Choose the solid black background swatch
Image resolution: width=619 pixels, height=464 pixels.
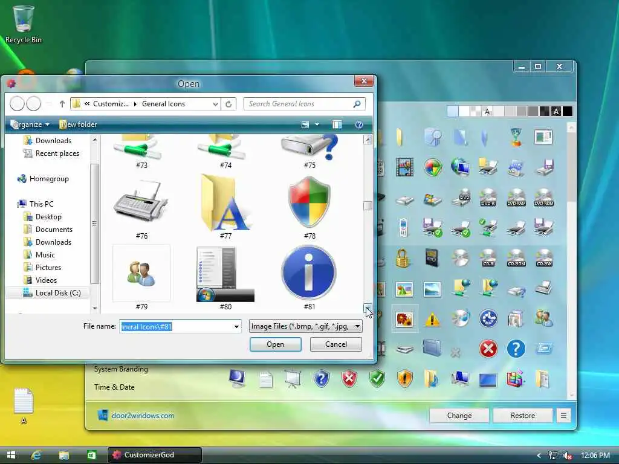tap(567, 112)
